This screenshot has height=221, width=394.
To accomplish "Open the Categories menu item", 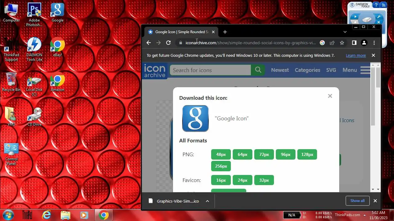I will point(308,70).
